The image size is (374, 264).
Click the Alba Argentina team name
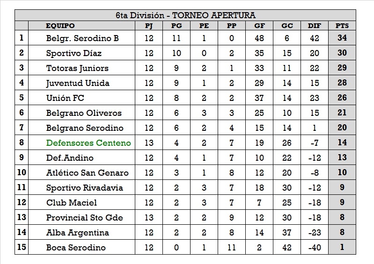click(77, 233)
